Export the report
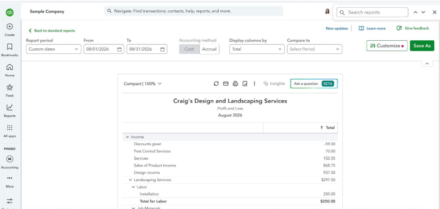The image size is (440, 209). coord(245,84)
